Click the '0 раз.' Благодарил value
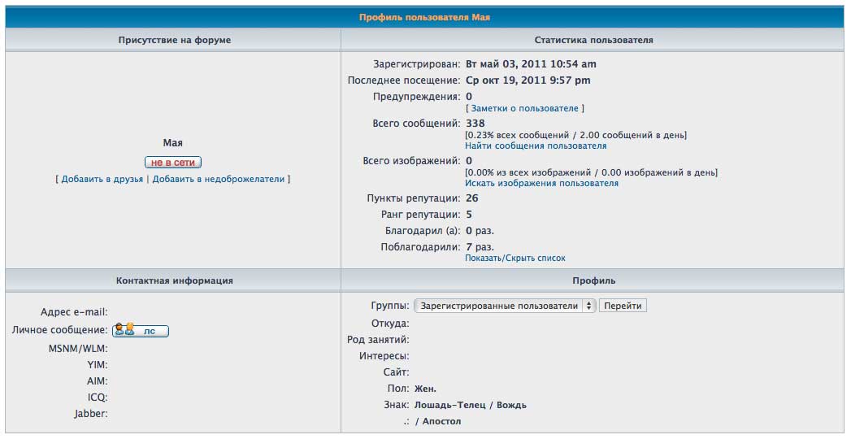Viewport: 851px width, 439px height. click(x=480, y=231)
